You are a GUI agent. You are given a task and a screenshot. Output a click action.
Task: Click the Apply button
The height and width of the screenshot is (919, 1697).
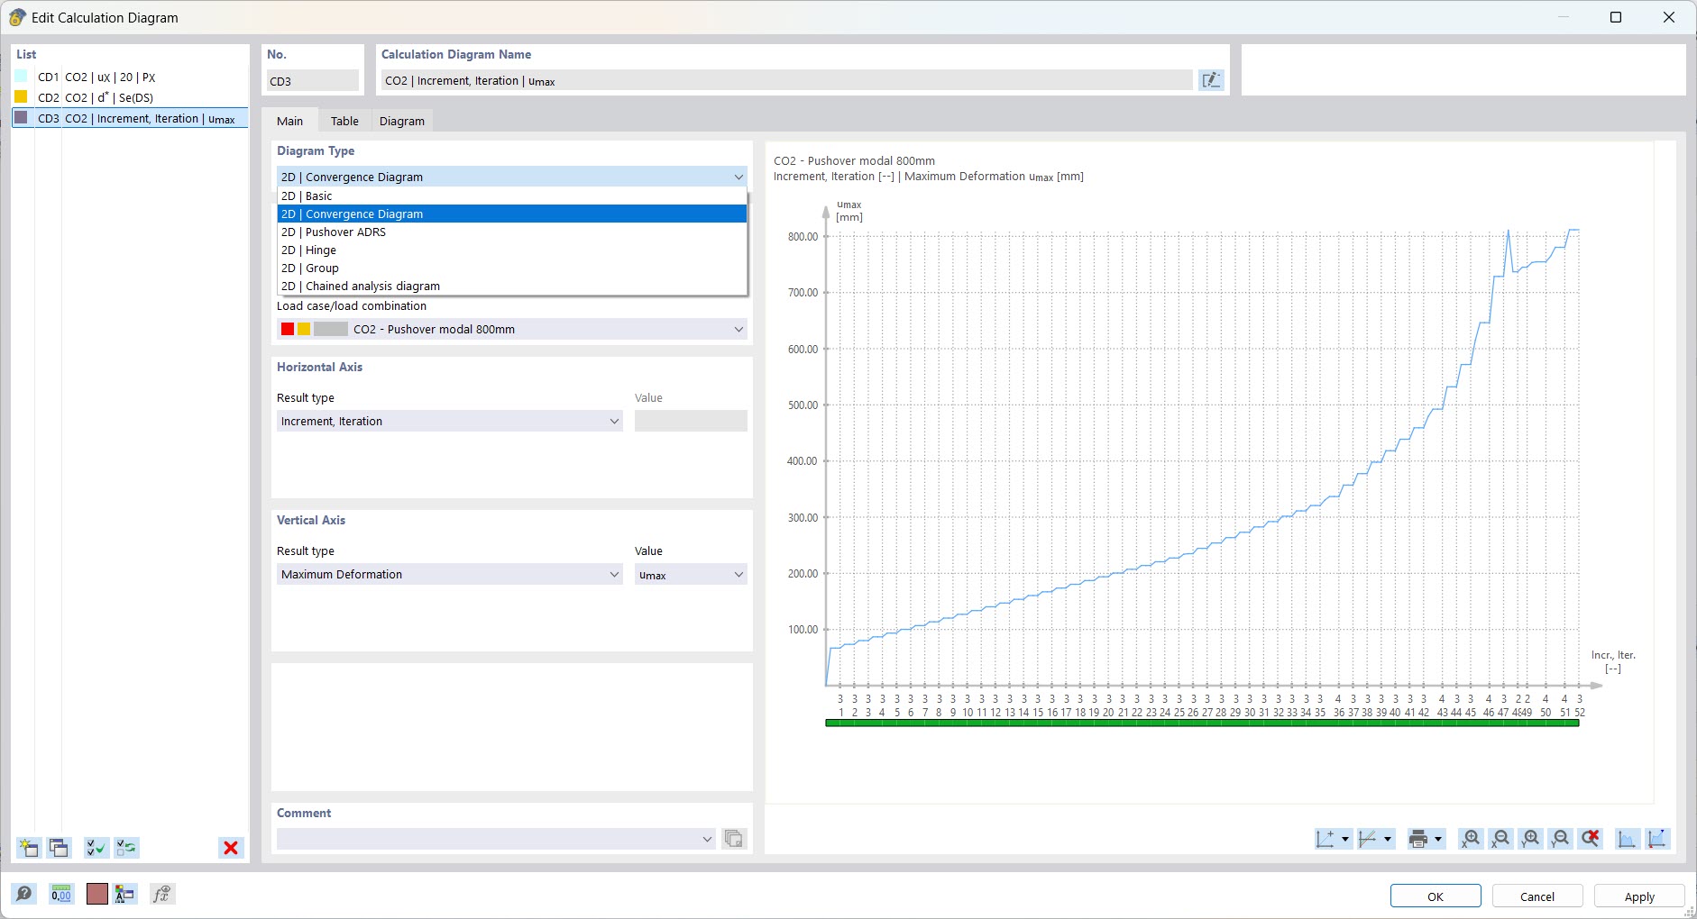point(1639,896)
